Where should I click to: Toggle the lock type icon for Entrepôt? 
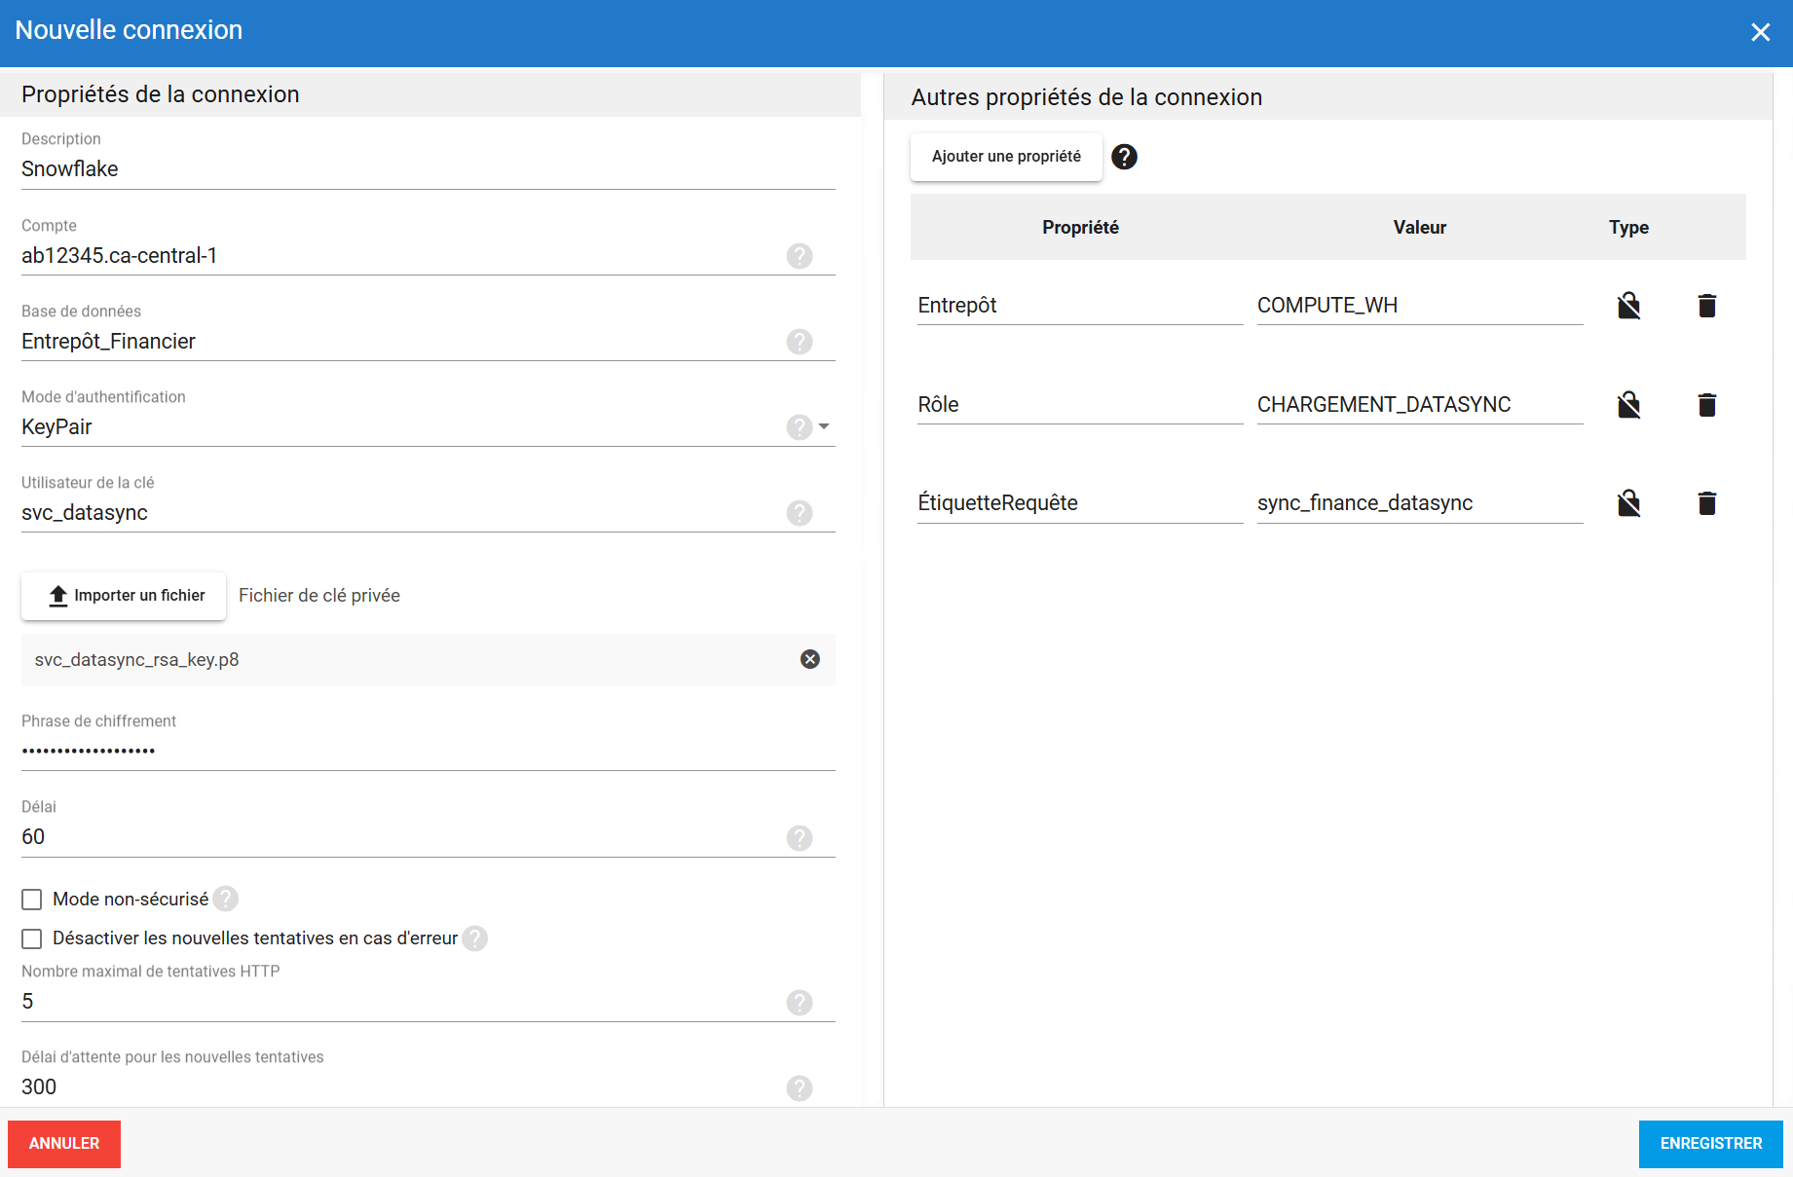[x=1629, y=306]
